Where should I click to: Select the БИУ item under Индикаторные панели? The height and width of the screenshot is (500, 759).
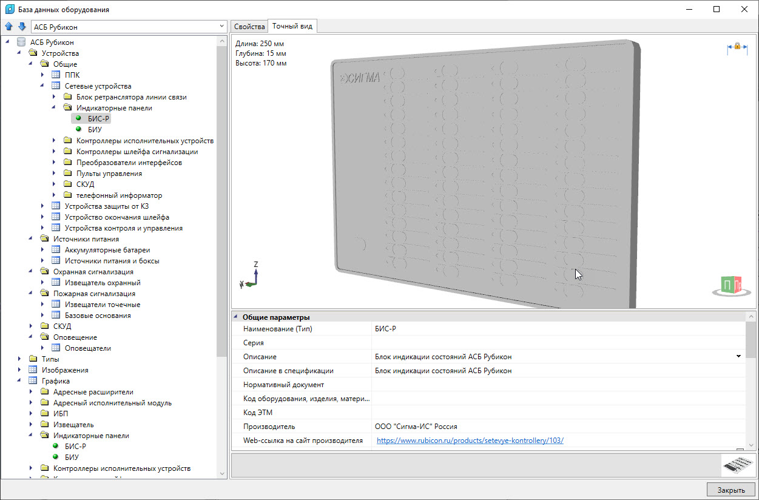click(x=94, y=130)
